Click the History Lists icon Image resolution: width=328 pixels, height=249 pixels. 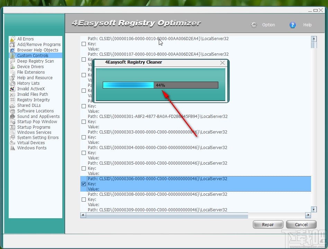coord(12,83)
